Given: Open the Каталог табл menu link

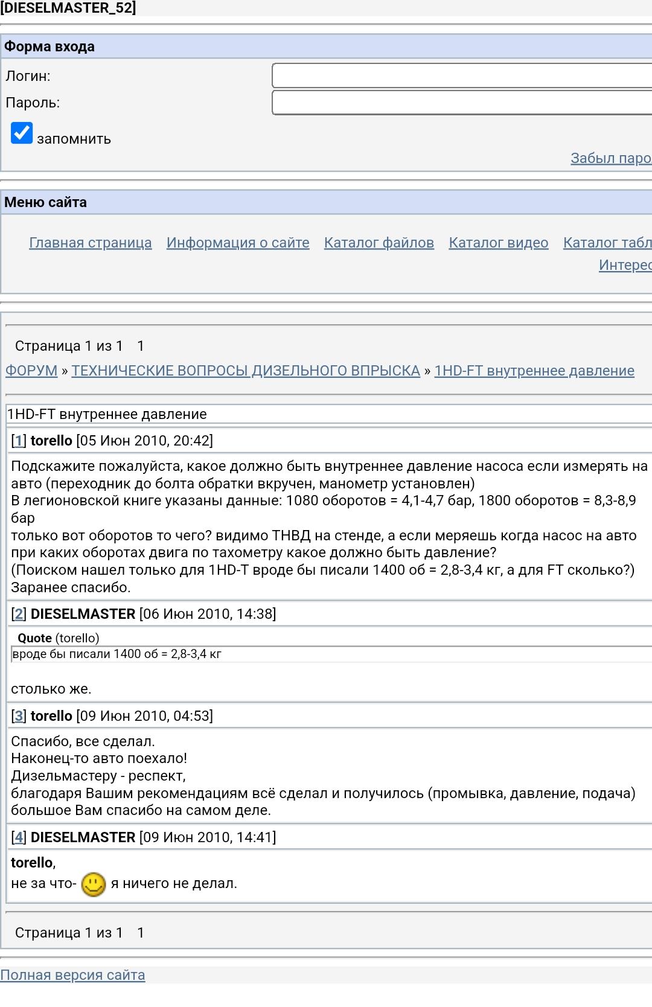Looking at the screenshot, I should pos(607,243).
